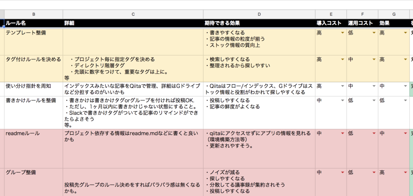This screenshot has width=413, height=196.
Task: Select column G header
Action: point(394,14)
